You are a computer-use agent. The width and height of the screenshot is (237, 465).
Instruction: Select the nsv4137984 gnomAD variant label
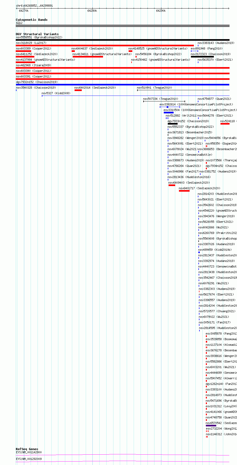coord(46,60)
